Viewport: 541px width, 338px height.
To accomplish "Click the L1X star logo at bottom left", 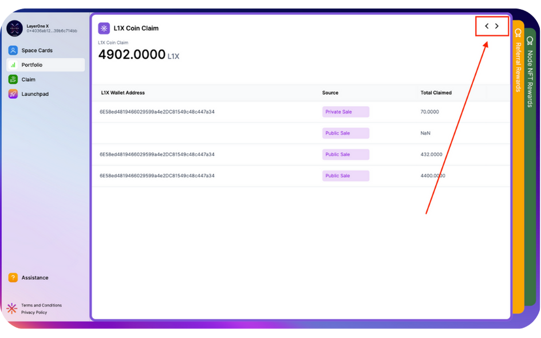I will click(x=11, y=308).
